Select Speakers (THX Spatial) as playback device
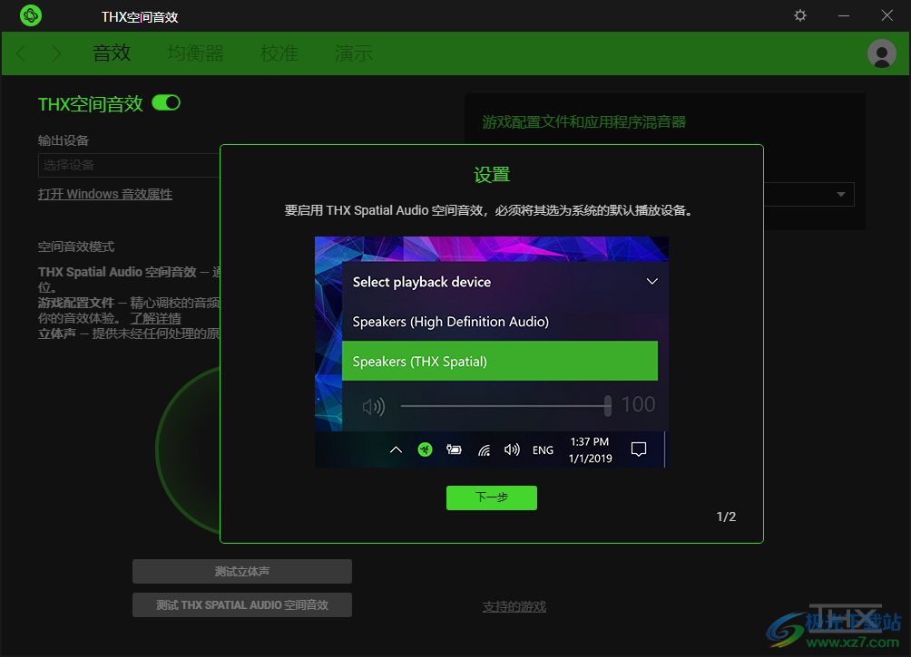The height and width of the screenshot is (657, 911). coord(500,361)
